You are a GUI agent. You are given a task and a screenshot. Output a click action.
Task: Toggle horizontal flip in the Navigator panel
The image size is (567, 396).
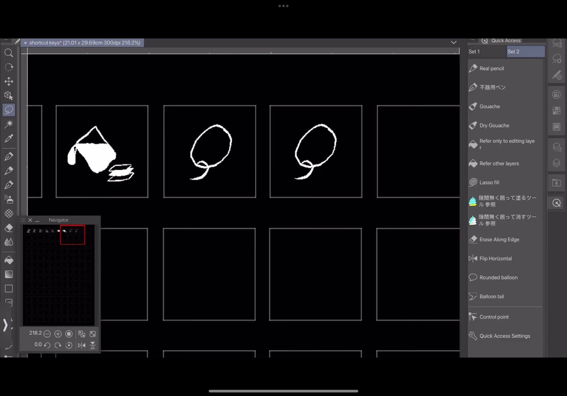tap(82, 345)
